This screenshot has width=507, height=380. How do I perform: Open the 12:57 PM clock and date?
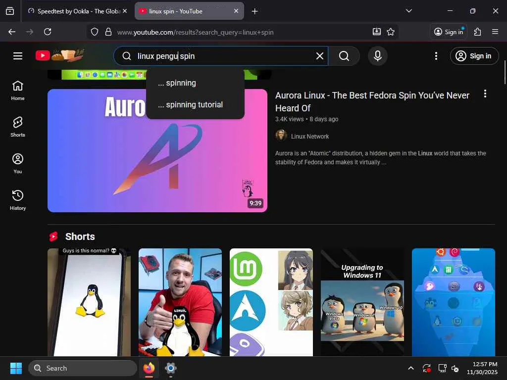[482, 368]
